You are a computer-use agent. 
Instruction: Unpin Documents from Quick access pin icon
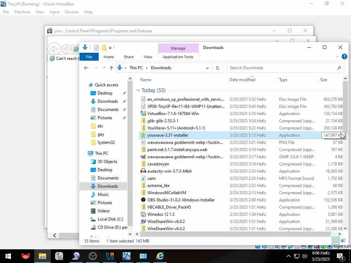[124, 110]
